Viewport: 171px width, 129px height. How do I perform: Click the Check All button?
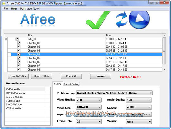71,76
